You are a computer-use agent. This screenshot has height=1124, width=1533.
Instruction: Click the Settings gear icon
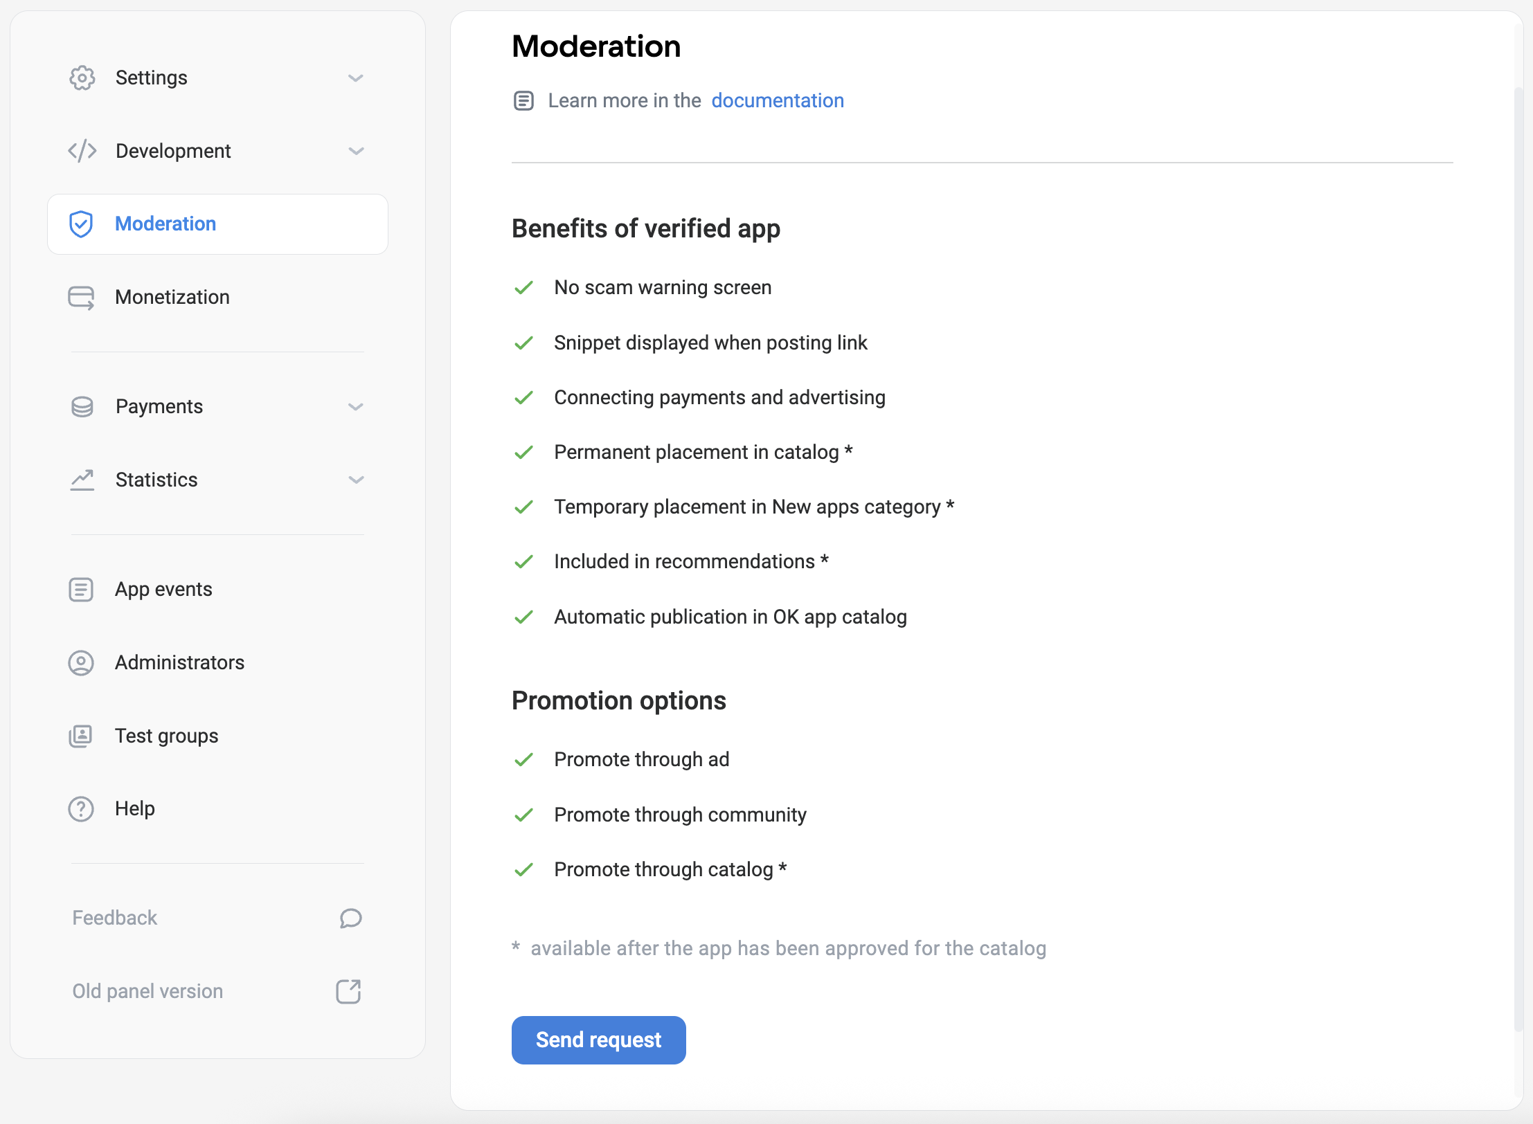coord(82,78)
